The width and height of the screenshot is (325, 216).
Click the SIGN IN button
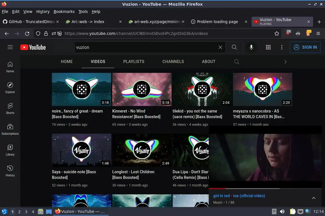pyautogui.click(x=305, y=47)
